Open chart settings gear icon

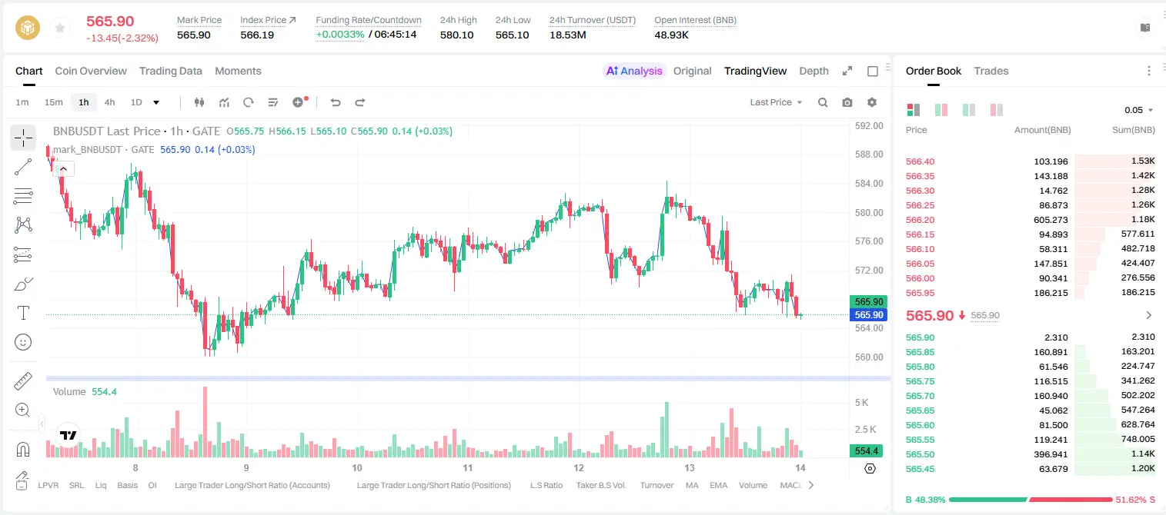point(872,102)
